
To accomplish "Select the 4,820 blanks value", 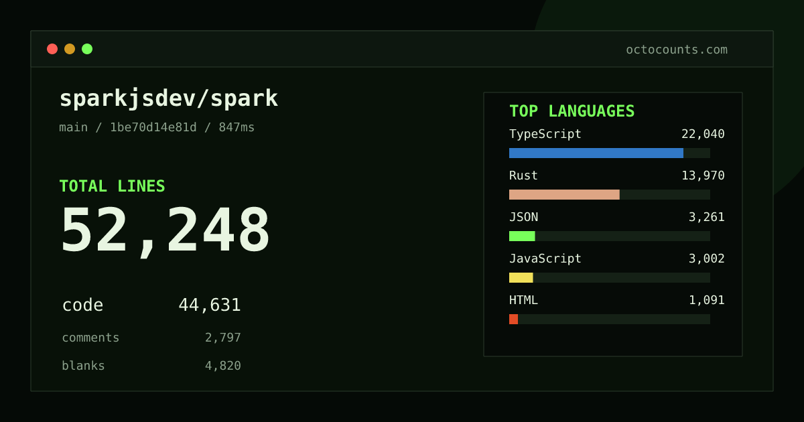I will (x=223, y=366).
